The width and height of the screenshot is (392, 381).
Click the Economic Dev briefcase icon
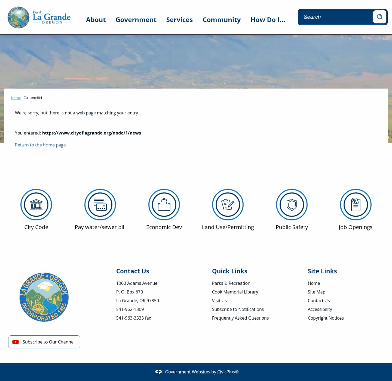(164, 205)
